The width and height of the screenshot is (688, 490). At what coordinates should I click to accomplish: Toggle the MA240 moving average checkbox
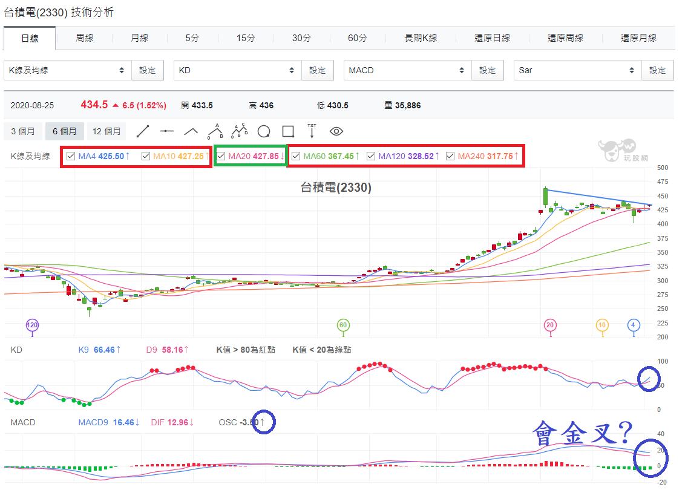450,156
